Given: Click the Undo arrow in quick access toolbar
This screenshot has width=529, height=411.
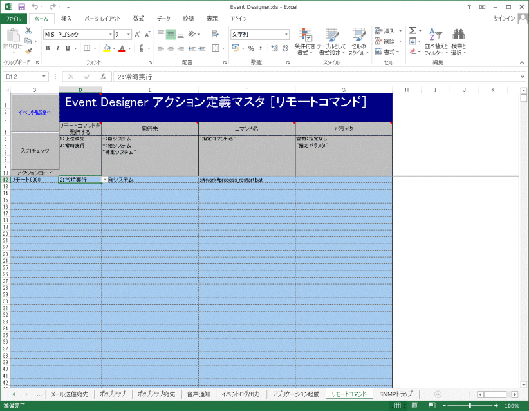Looking at the screenshot, I should coord(34,6).
